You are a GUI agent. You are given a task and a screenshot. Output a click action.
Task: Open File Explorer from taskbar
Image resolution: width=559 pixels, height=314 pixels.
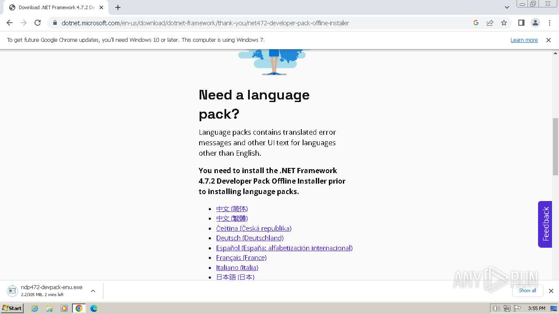[49, 308]
